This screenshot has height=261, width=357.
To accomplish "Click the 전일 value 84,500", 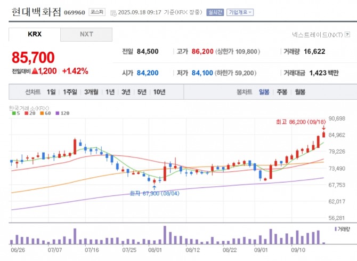I will point(148,51).
